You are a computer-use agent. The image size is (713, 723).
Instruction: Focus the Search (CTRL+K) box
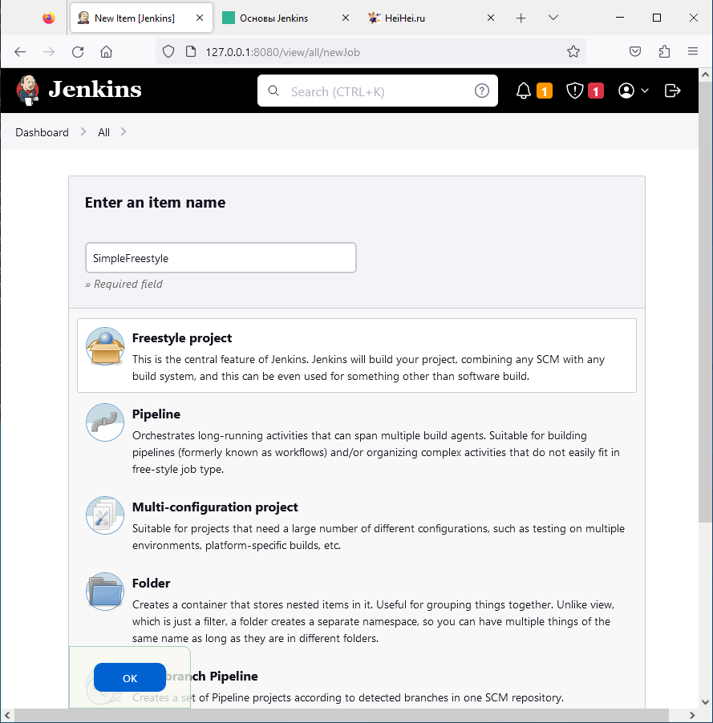[x=377, y=91]
